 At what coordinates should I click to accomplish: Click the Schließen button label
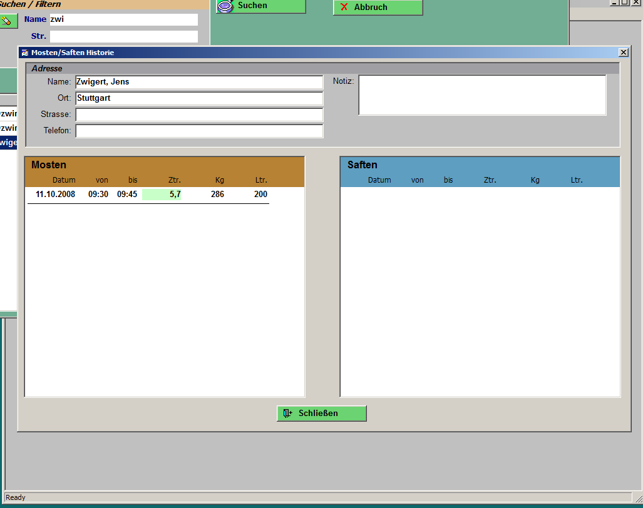(318, 414)
